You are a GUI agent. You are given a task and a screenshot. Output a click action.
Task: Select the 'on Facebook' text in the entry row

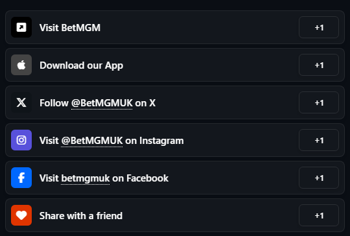pyautogui.click(x=140, y=178)
